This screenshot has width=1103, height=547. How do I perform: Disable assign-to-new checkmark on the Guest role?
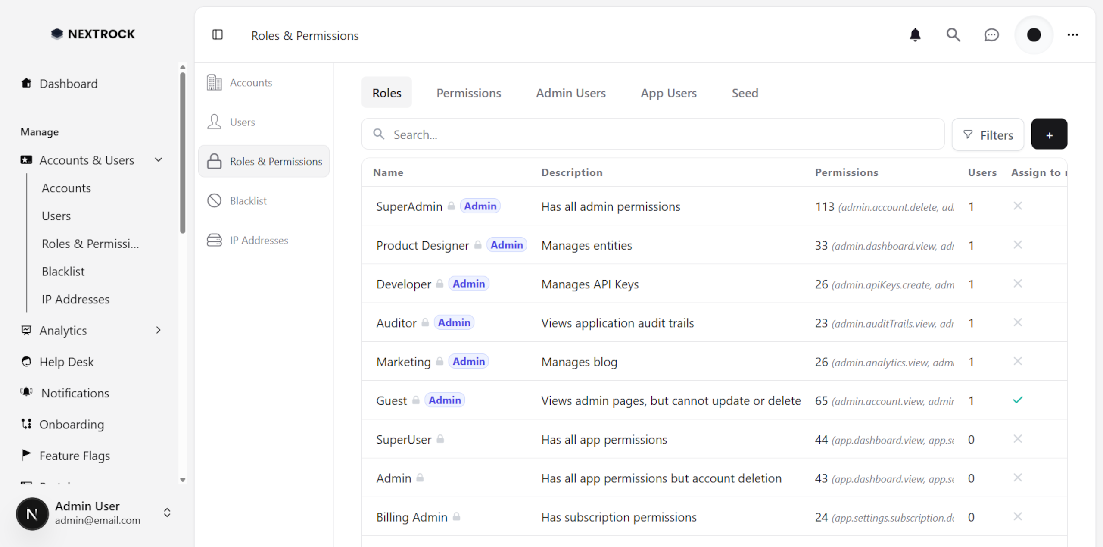(1018, 400)
